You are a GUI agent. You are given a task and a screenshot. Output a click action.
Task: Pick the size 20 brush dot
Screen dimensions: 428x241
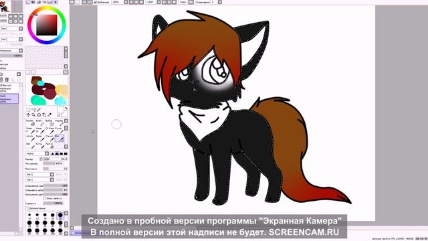coord(60,216)
